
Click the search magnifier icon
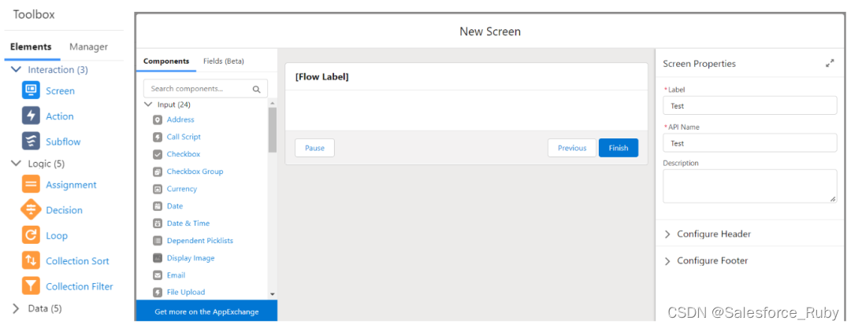click(x=257, y=90)
